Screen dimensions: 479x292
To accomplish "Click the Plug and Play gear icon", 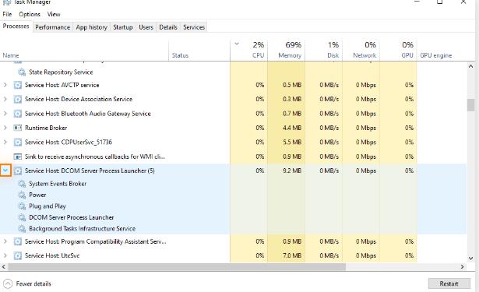I will tap(22, 206).
